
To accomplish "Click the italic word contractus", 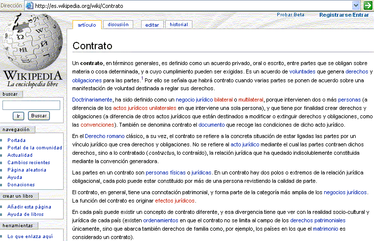I will coord(161,153).
